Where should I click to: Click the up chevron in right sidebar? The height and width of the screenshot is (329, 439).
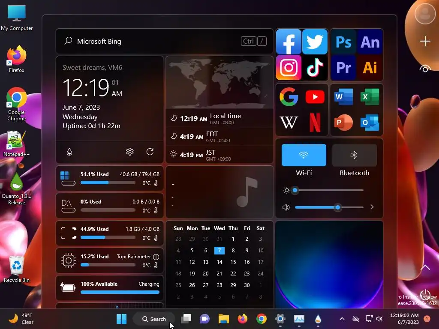click(x=425, y=267)
